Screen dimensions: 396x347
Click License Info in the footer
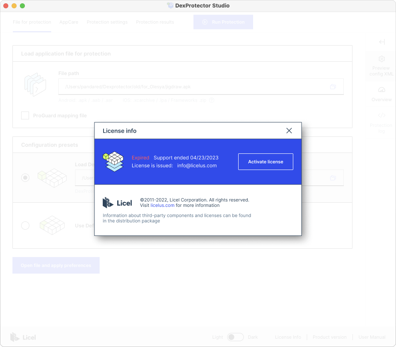coord(288,337)
